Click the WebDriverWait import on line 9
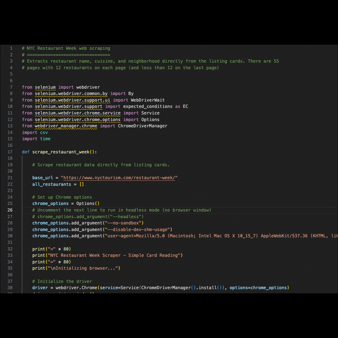 click(147, 100)
